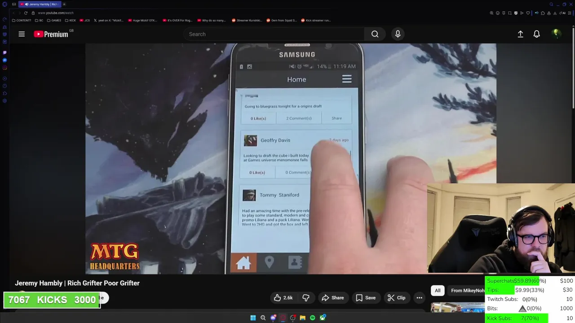The height and width of the screenshot is (323, 575).
Task: Create a Clip of the video
Action: (x=396, y=298)
